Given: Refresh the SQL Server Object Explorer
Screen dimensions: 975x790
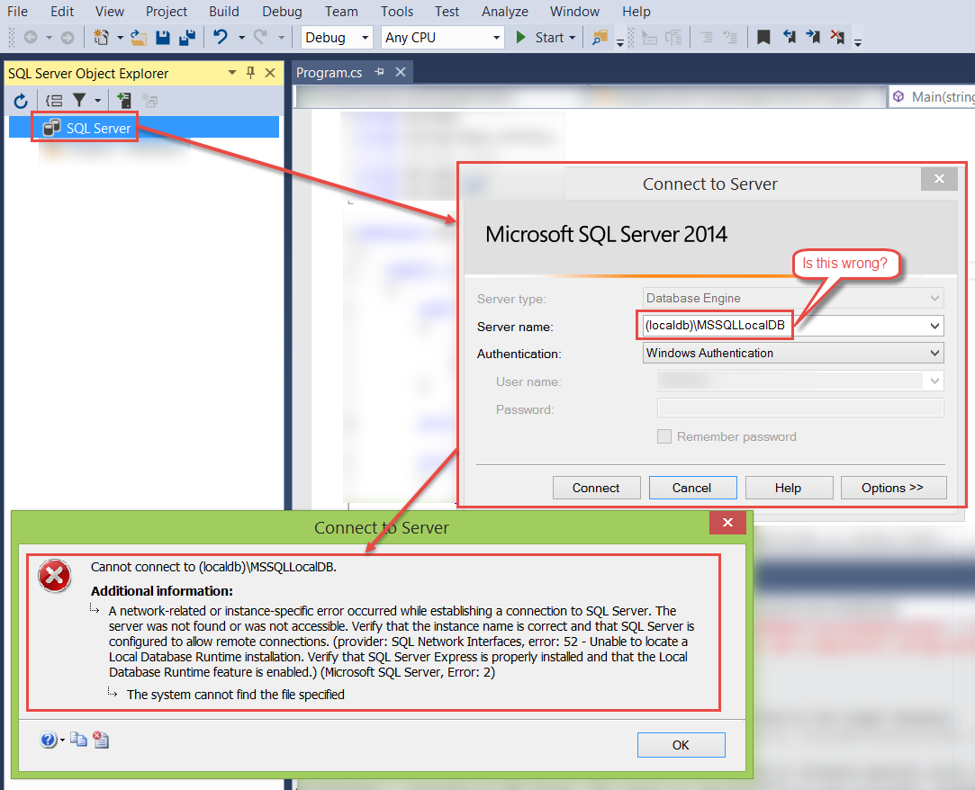Looking at the screenshot, I should coord(21,101).
